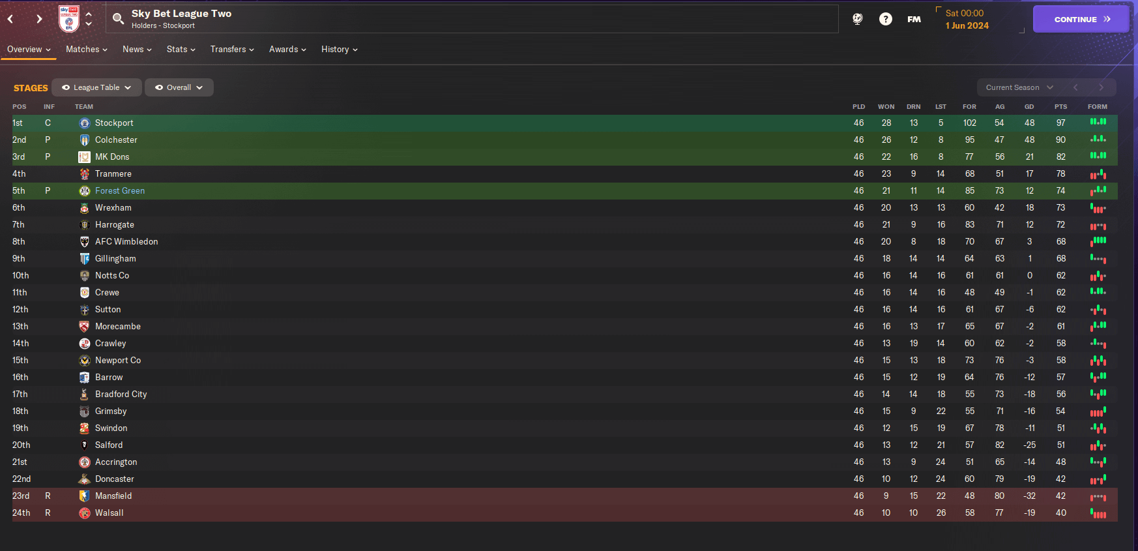Click the Sutton club badge
The width and height of the screenshot is (1138, 551).
(x=84, y=309)
